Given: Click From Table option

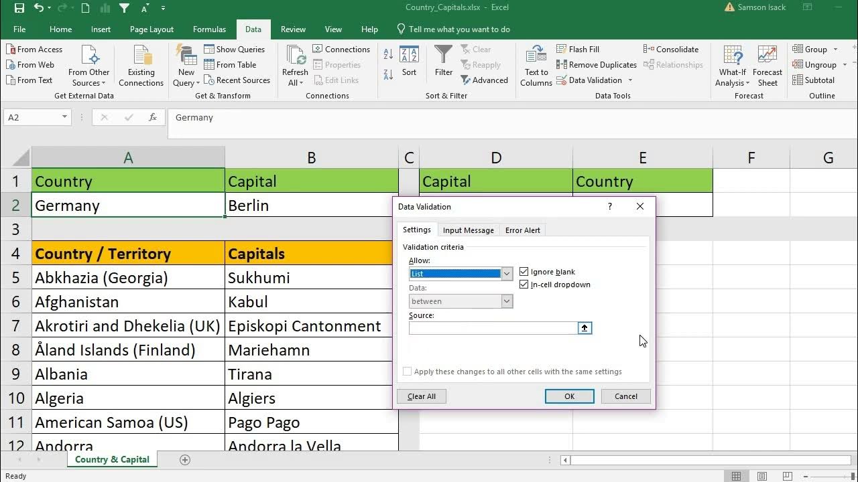Looking at the screenshot, I should tap(230, 65).
